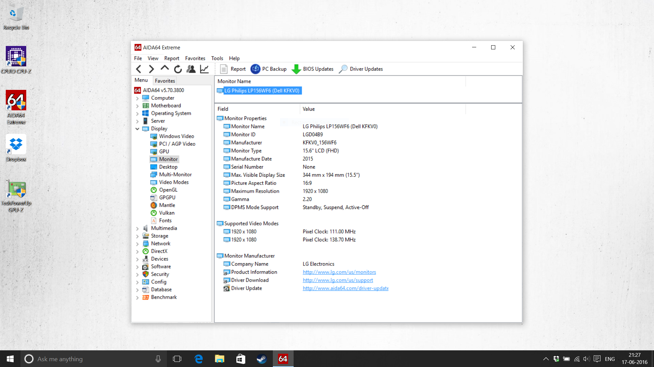The height and width of the screenshot is (367, 654).
Task: Open the lg.com/us/support driver download link
Action: point(338,280)
